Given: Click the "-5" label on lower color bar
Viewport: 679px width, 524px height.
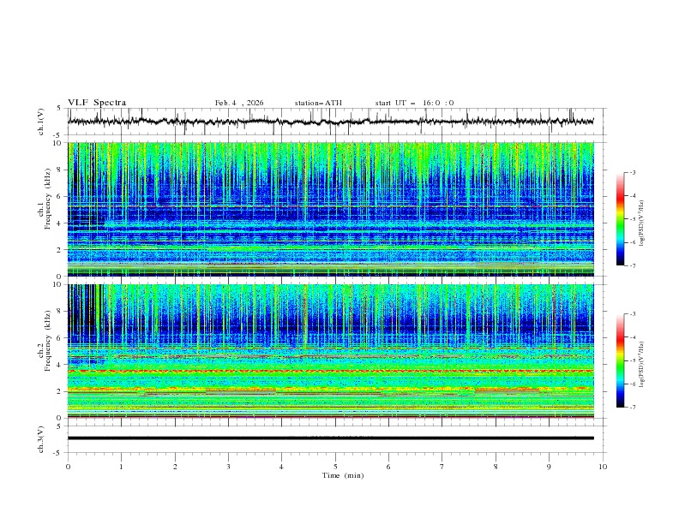Looking at the screenshot, I should 632,360.
